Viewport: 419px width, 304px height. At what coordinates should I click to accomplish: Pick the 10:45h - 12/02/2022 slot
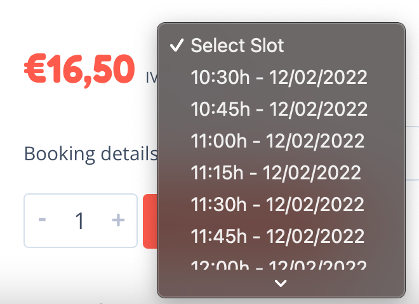click(279, 109)
